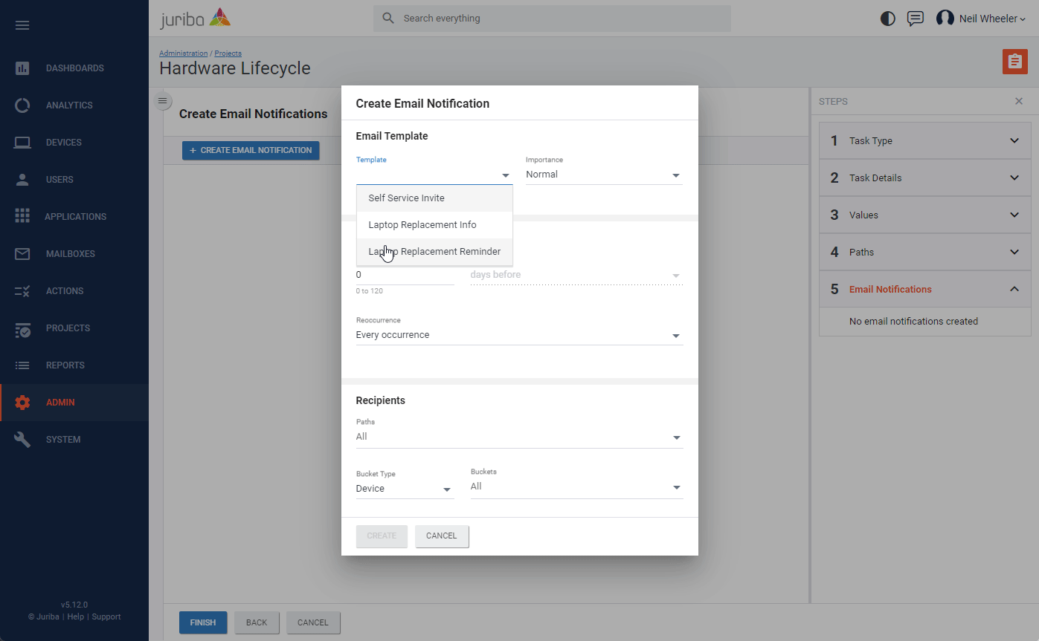
Task: Close the Steps panel
Action: click(1019, 101)
